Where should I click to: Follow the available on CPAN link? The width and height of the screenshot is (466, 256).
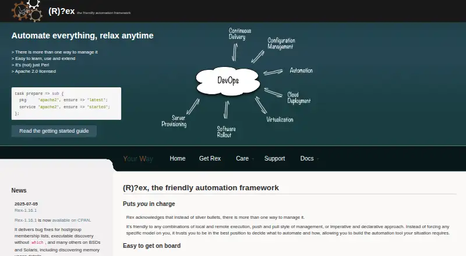pos(70,221)
